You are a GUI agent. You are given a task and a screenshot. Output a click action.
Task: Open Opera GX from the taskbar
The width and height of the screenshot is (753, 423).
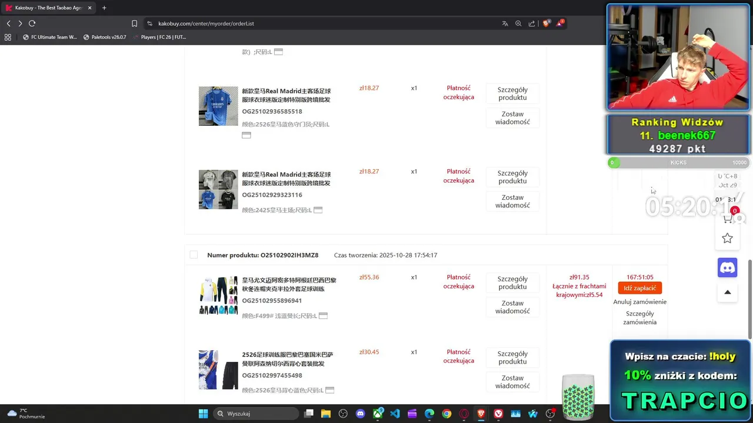[464, 414]
